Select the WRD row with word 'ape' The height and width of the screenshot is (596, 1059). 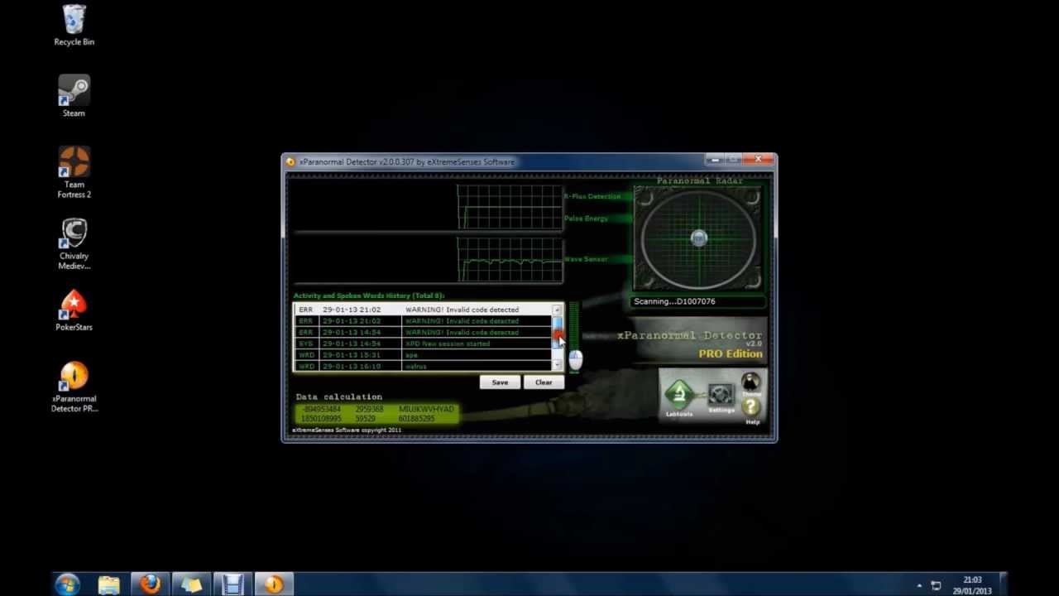coord(423,355)
